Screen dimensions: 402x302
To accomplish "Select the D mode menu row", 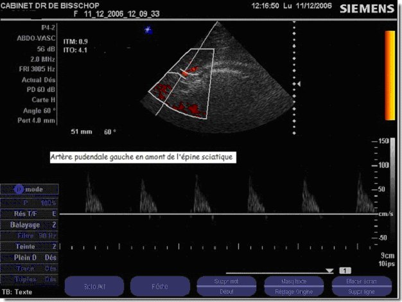I will click(30, 190).
